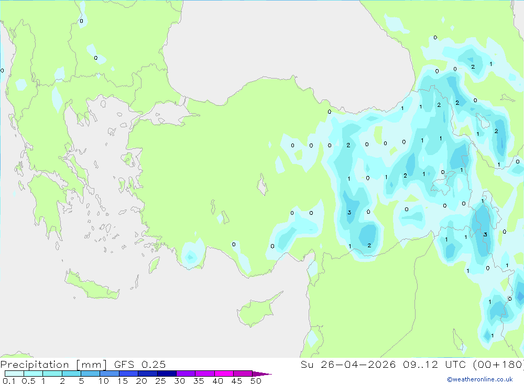The width and height of the screenshot is (524, 384).
Task: Click the legend label '10'
Action: tap(104, 381)
